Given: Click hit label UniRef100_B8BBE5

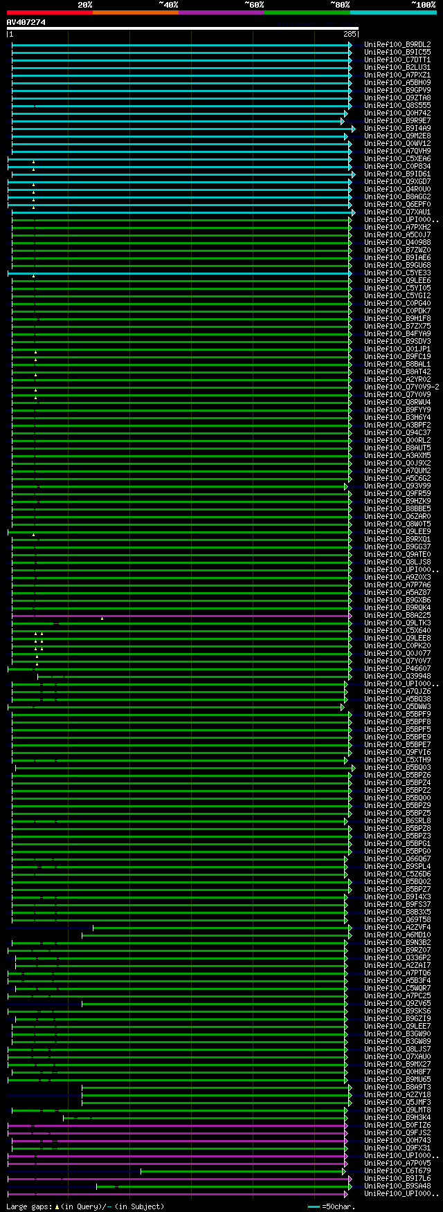Looking at the screenshot, I should pyautogui.click(x=397, y=508).
